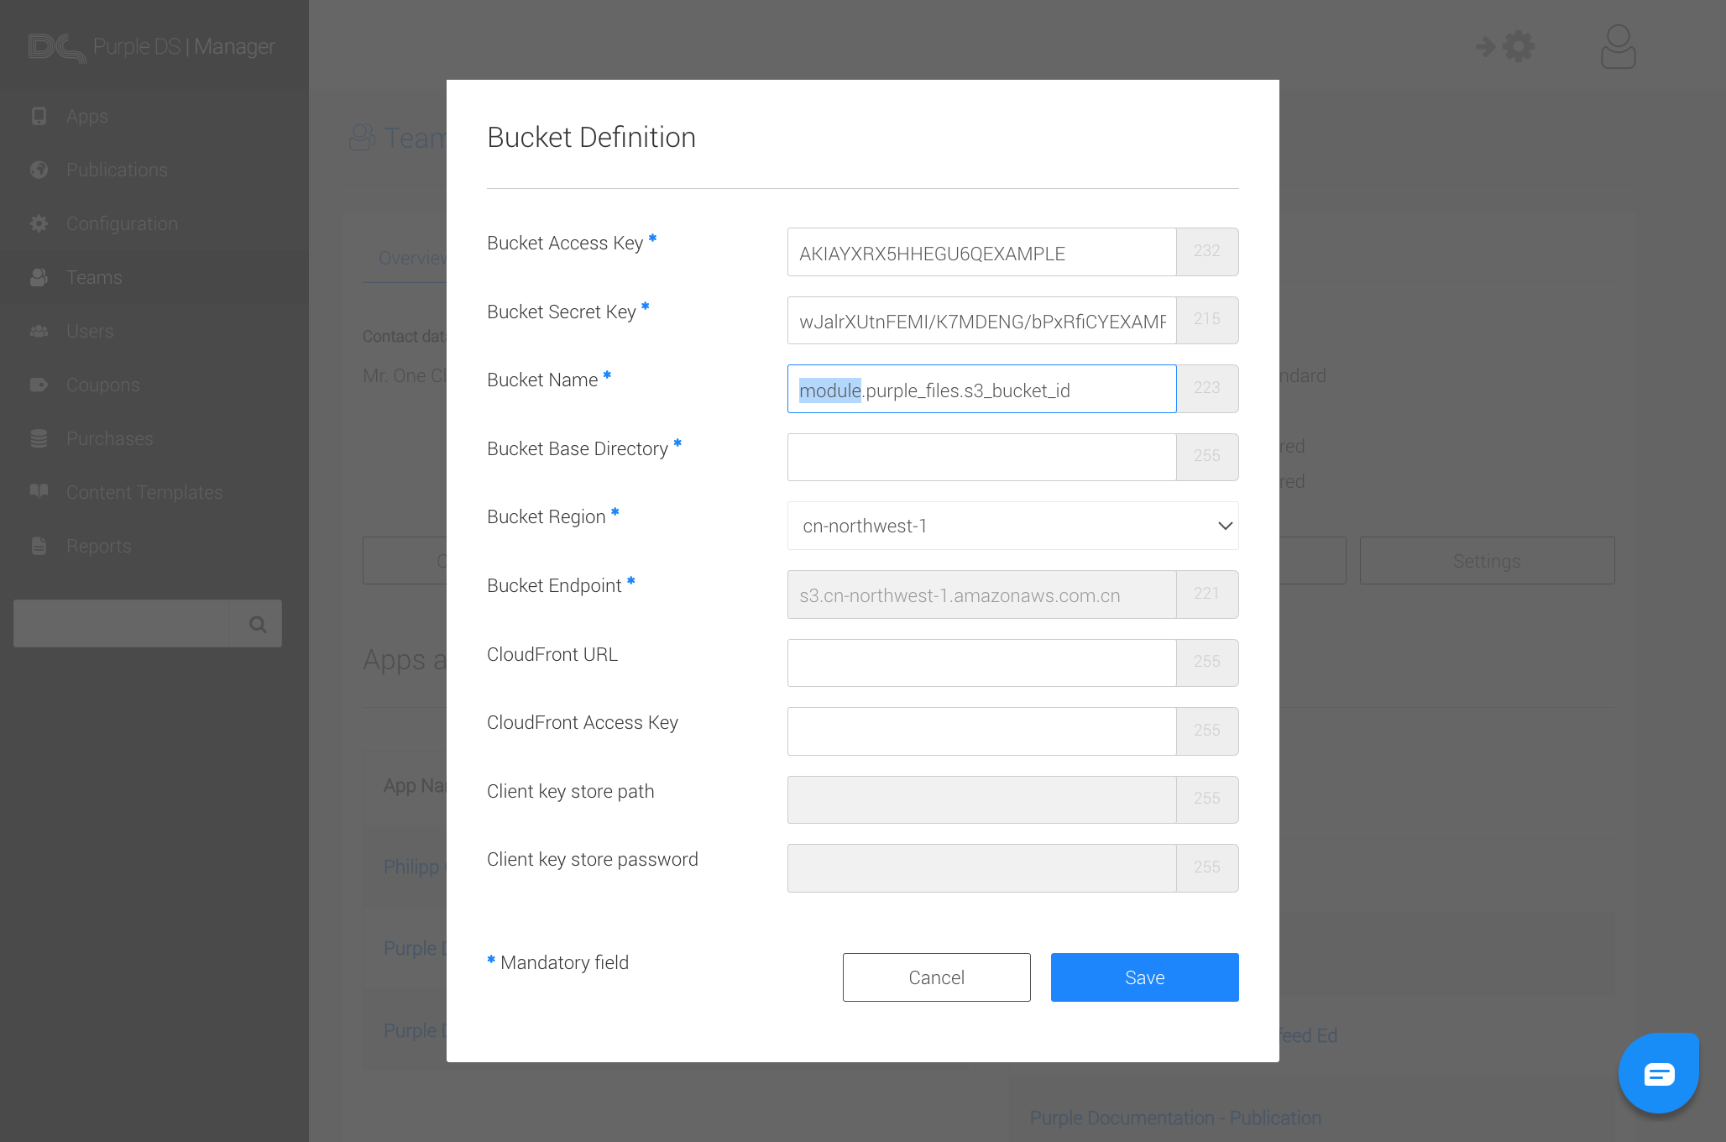Click the Bucket Base Directory field
Viewport: 1726px width, 1142px height.
tap(981, 458)
